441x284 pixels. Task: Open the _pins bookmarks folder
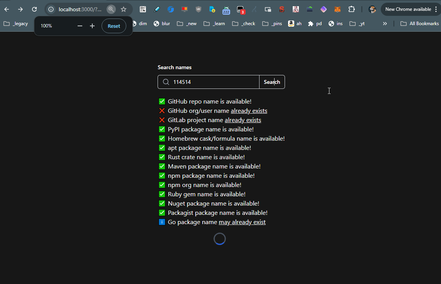pyautogui.click(x=272, y=24)
